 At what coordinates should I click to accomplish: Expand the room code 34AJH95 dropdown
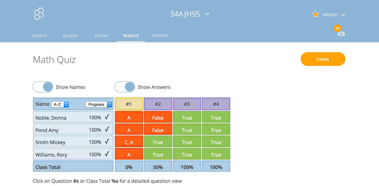coord(207,14)
